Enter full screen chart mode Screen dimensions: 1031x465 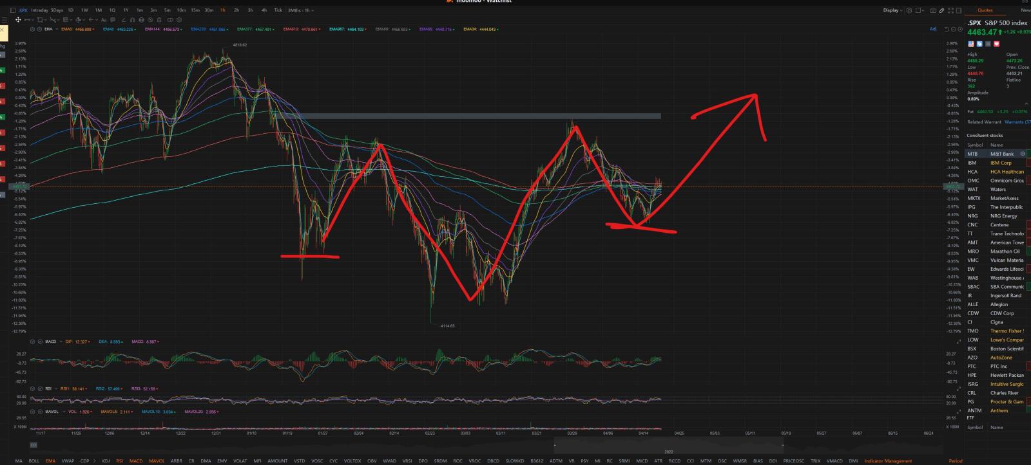point(950,10)
